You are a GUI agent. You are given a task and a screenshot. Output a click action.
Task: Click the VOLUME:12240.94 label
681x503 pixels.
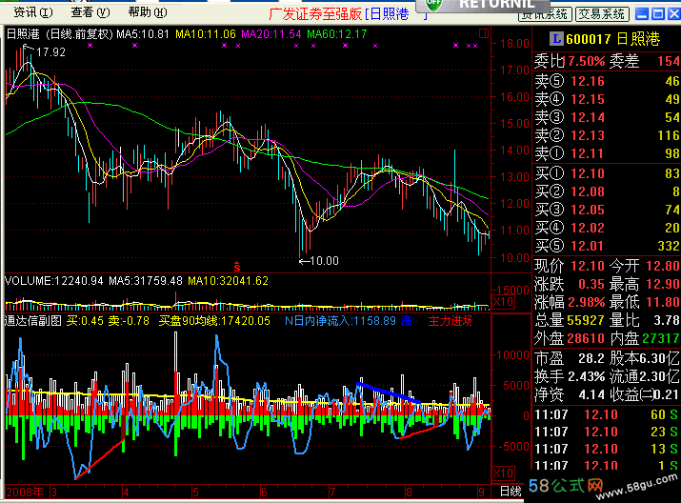tap(54, 281)
